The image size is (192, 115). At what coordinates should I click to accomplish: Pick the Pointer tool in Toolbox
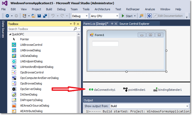click(x=24, y=39)
